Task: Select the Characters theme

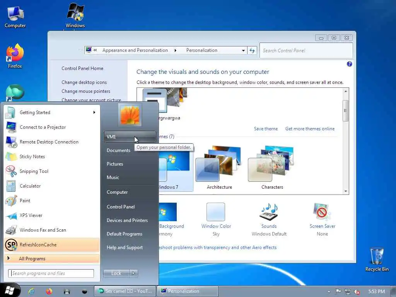Action: (x=272, y=168)
